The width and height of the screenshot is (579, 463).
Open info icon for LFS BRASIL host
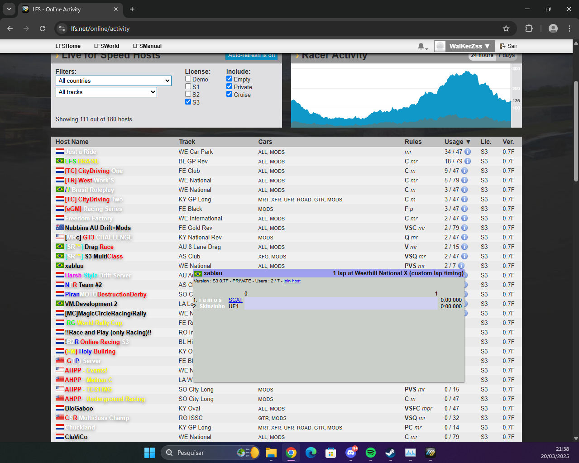pos(468,162)
